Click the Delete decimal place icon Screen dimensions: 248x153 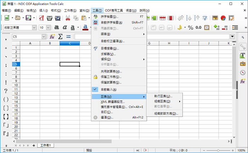tap(225, 28)
